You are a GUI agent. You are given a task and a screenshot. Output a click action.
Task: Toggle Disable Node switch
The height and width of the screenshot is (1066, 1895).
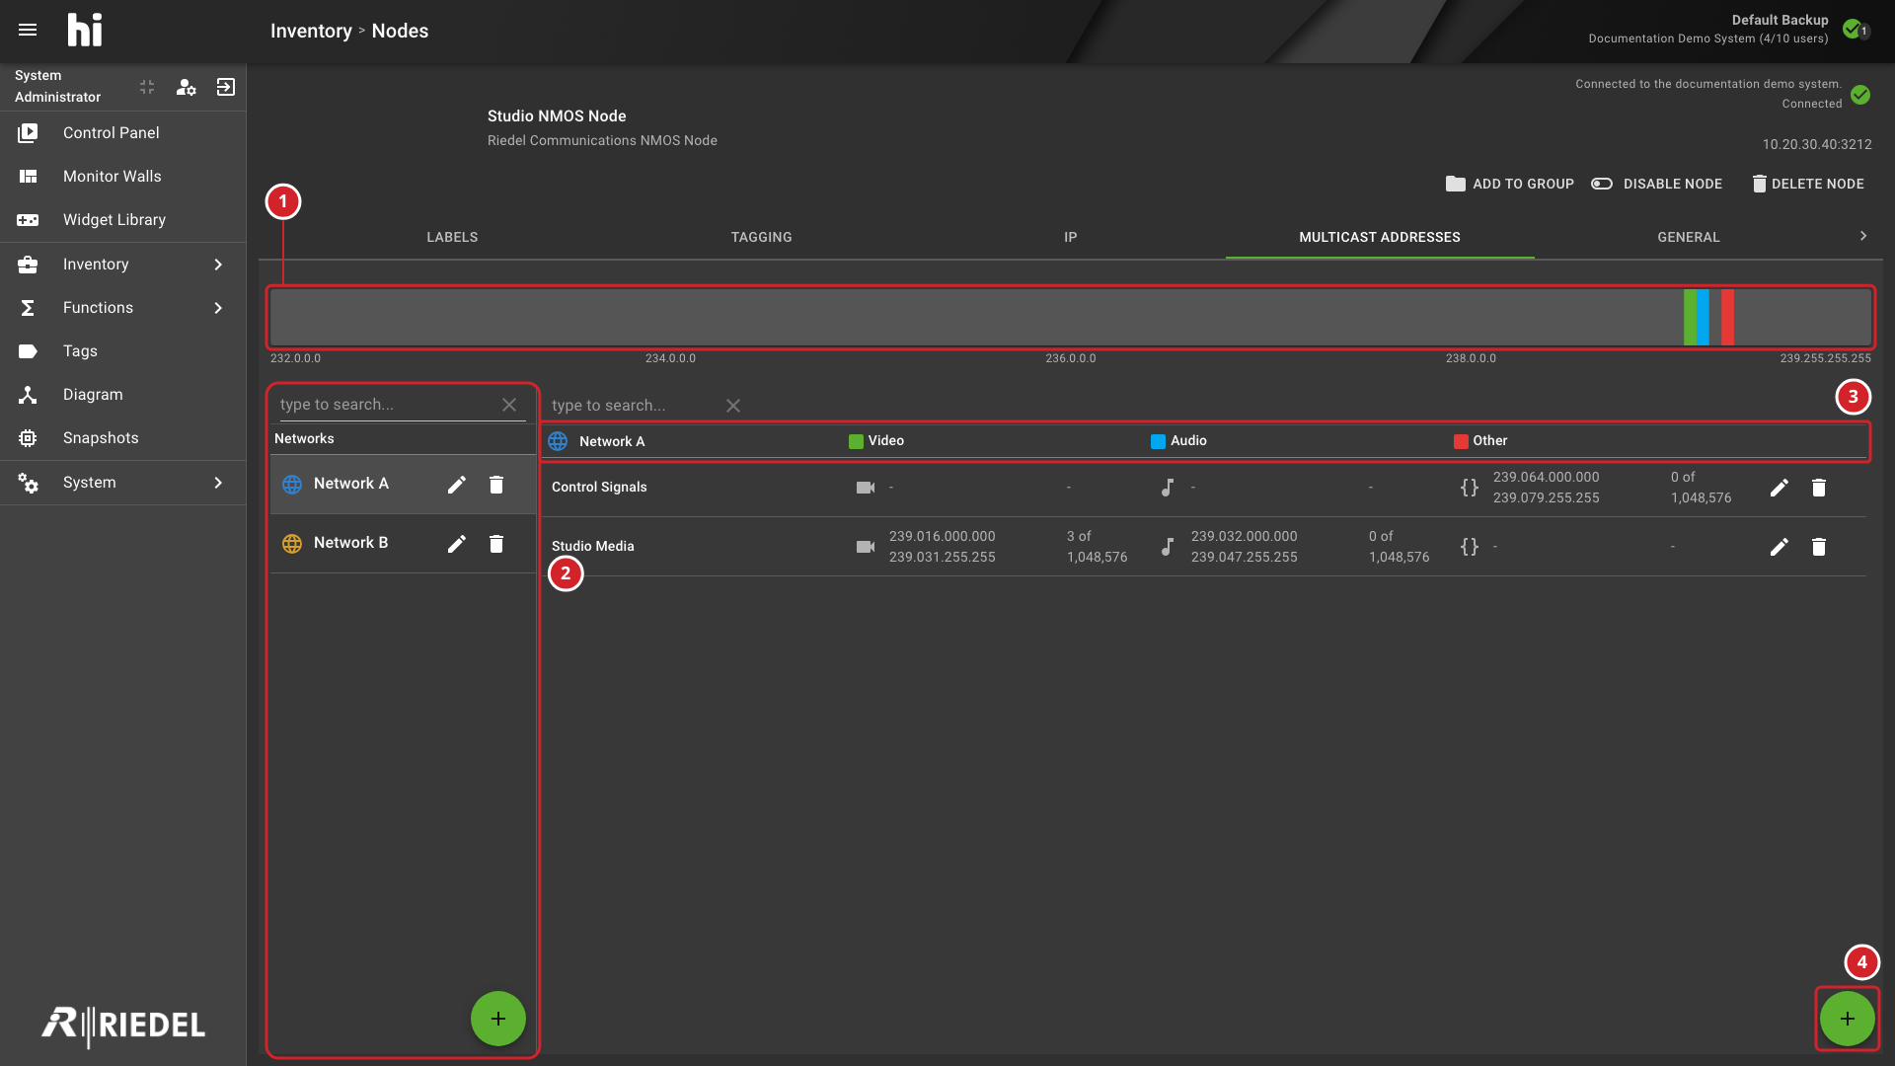click(x=1602, y=184)
